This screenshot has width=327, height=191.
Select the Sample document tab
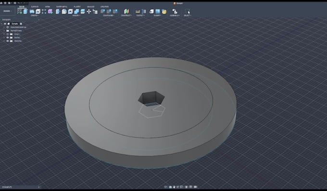[178, 3]
